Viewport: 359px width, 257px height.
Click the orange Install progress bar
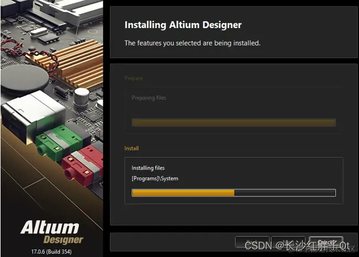pos(234,193)
